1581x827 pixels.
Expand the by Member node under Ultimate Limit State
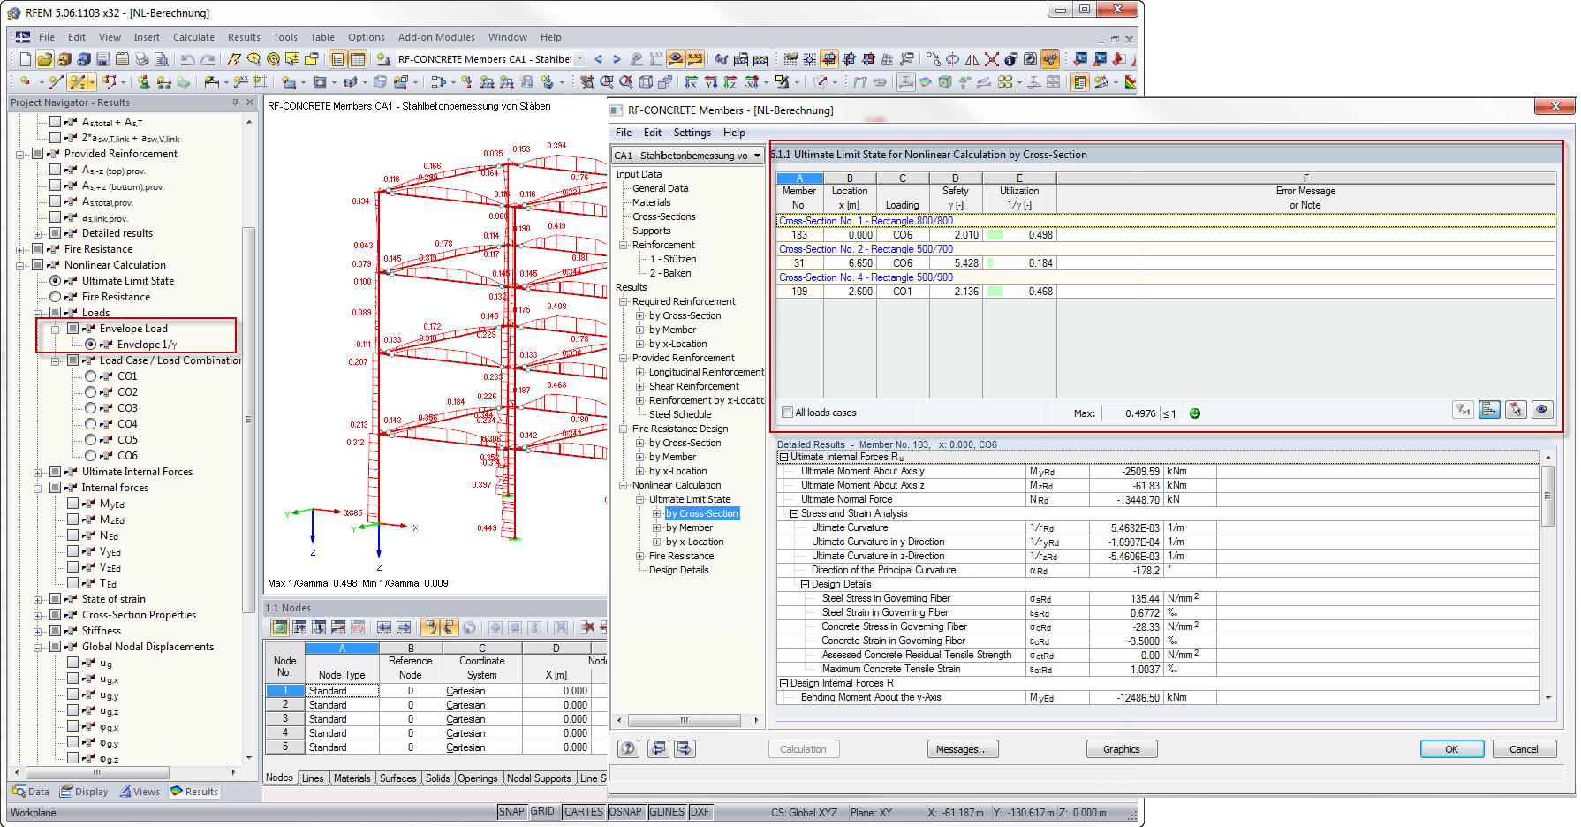click(x=656, y=527)
